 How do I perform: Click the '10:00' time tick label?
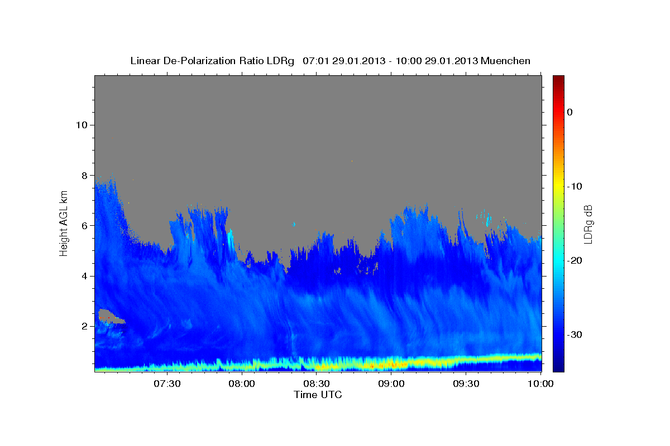tap(540, 384)
